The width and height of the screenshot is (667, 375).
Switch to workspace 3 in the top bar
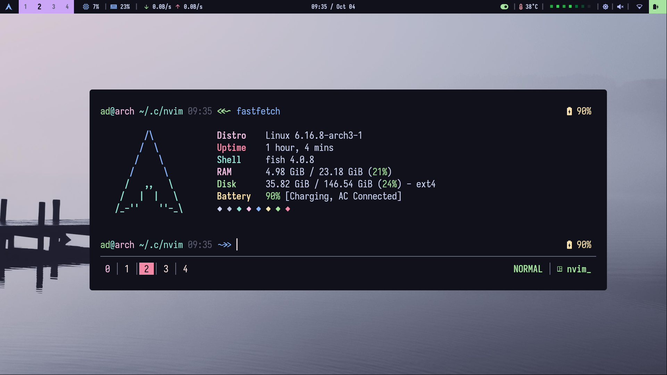point(53,7)
